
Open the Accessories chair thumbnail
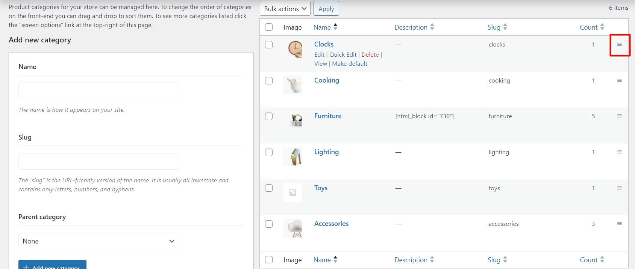[x=292, y=228]
